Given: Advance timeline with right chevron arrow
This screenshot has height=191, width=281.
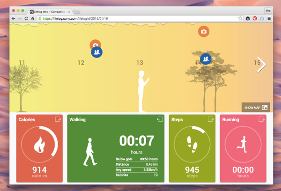Looking at the screenshot, I should (262, 64).
